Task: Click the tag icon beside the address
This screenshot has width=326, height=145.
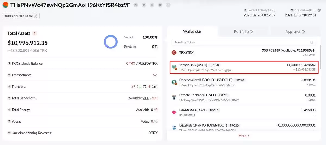Action: coord(160,5)
